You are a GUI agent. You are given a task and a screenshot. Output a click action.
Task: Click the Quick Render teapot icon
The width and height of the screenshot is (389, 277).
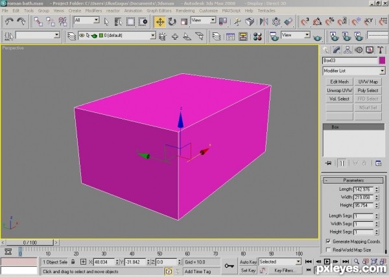tap(317, 37)
